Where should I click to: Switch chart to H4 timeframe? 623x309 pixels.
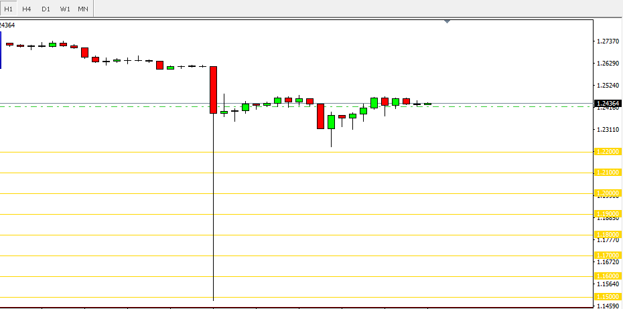tap(27, 9)
